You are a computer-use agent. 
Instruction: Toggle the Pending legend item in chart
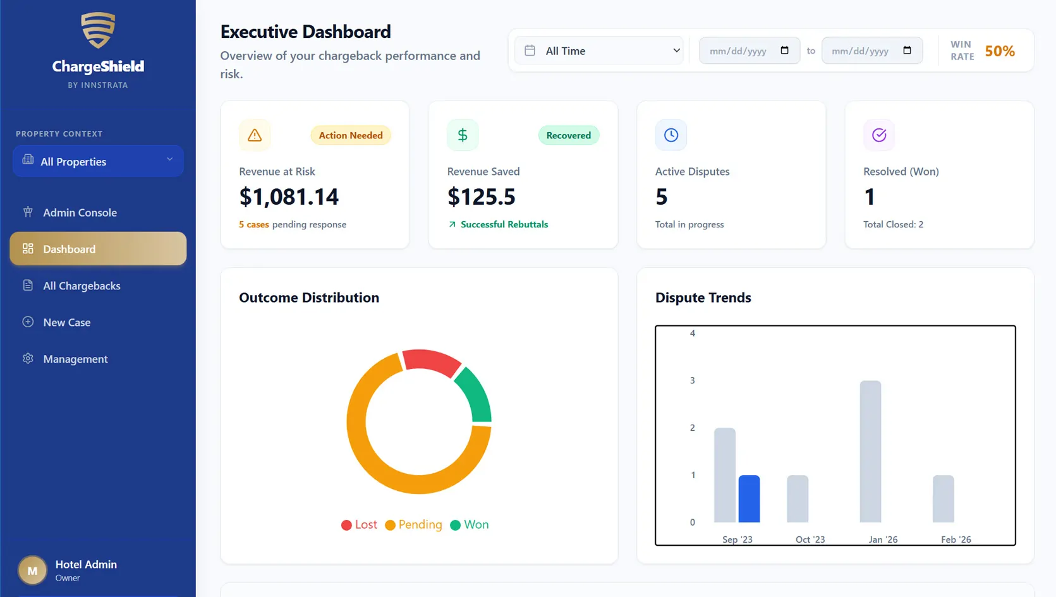[413, 525]
